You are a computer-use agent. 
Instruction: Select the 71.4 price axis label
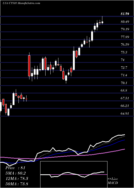pos(124,75)
